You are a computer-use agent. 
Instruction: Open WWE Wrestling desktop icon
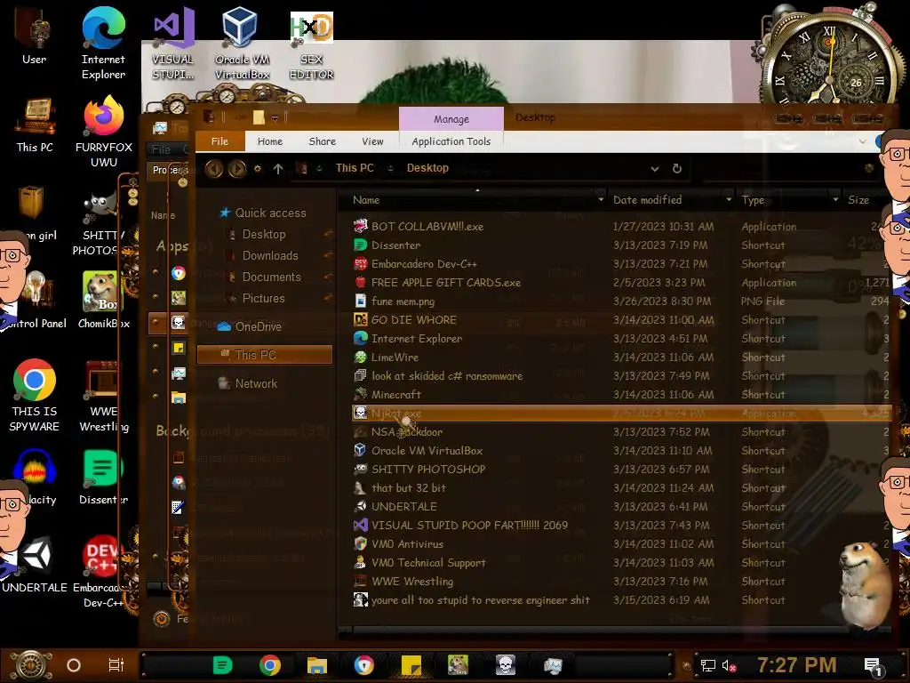tap(103, 396)
